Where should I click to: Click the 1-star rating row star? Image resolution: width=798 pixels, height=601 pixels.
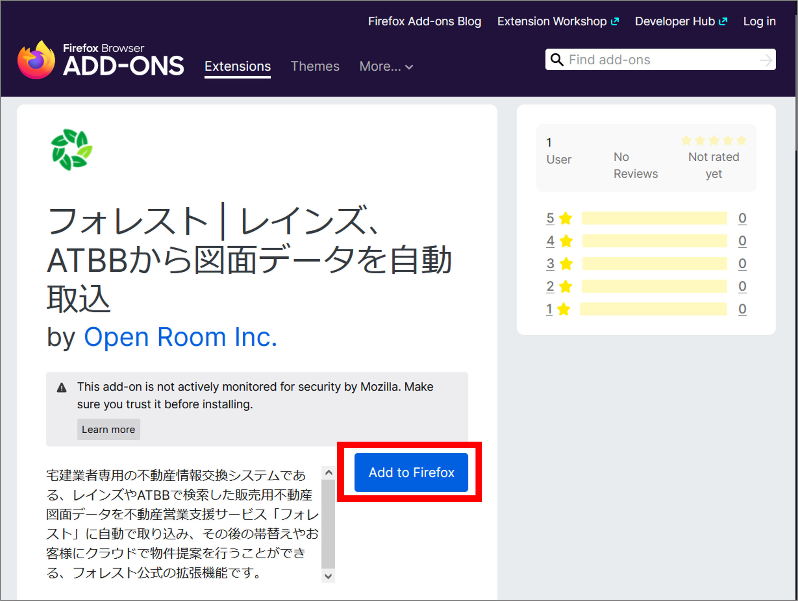pos(563,309)
